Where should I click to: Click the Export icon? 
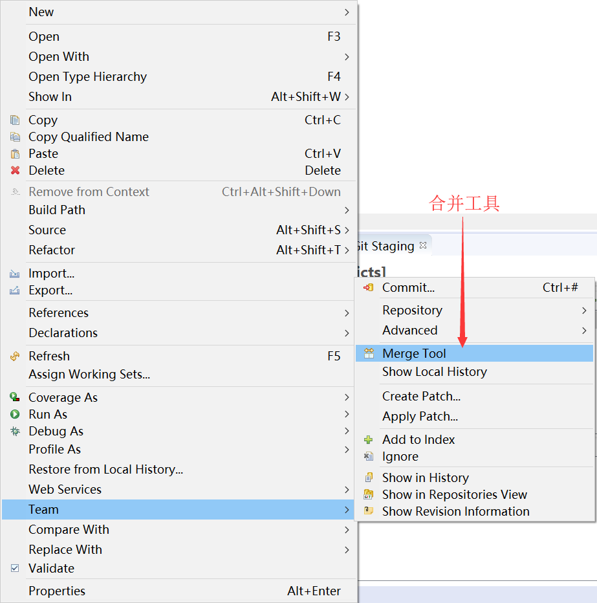click(15, 291)
